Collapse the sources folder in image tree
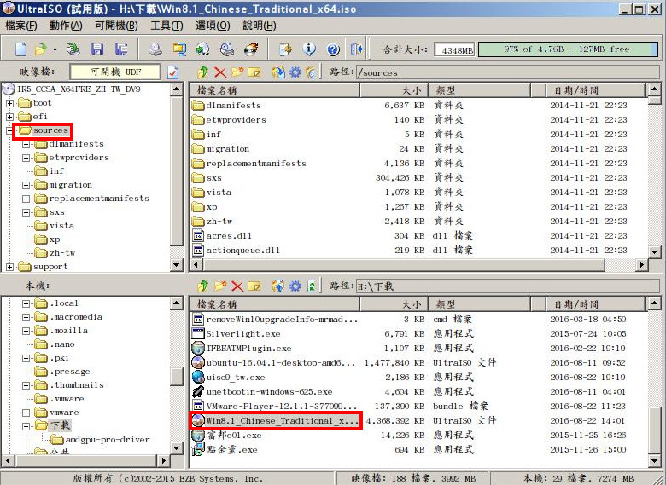The image size is (666, 485). (x=9, y=130)
